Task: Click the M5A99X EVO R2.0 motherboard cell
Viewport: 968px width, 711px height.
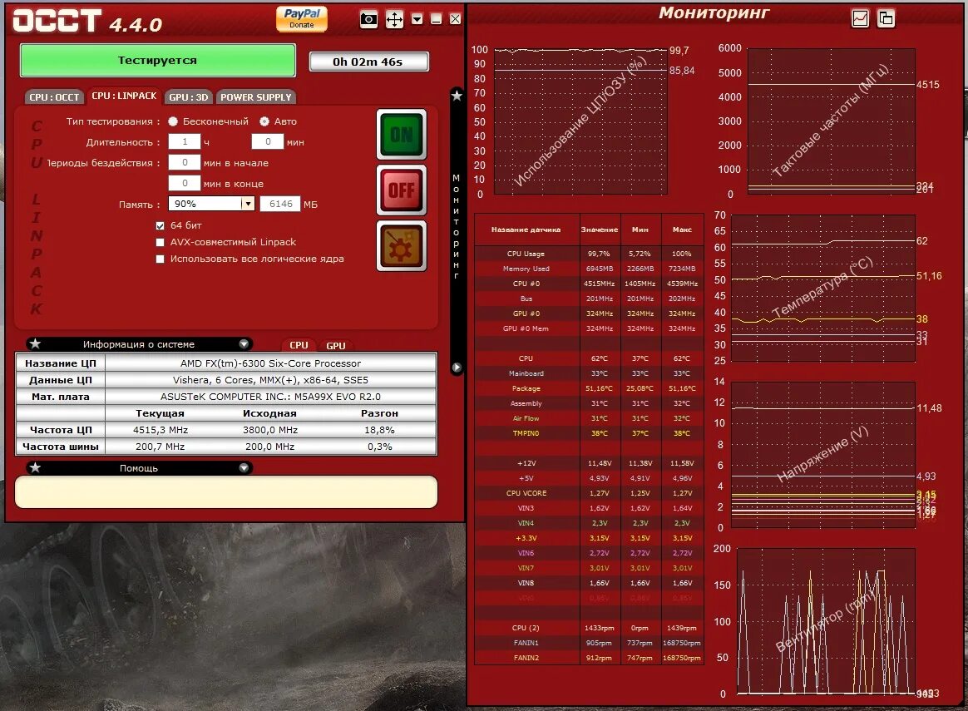Action: pos(270,397)
